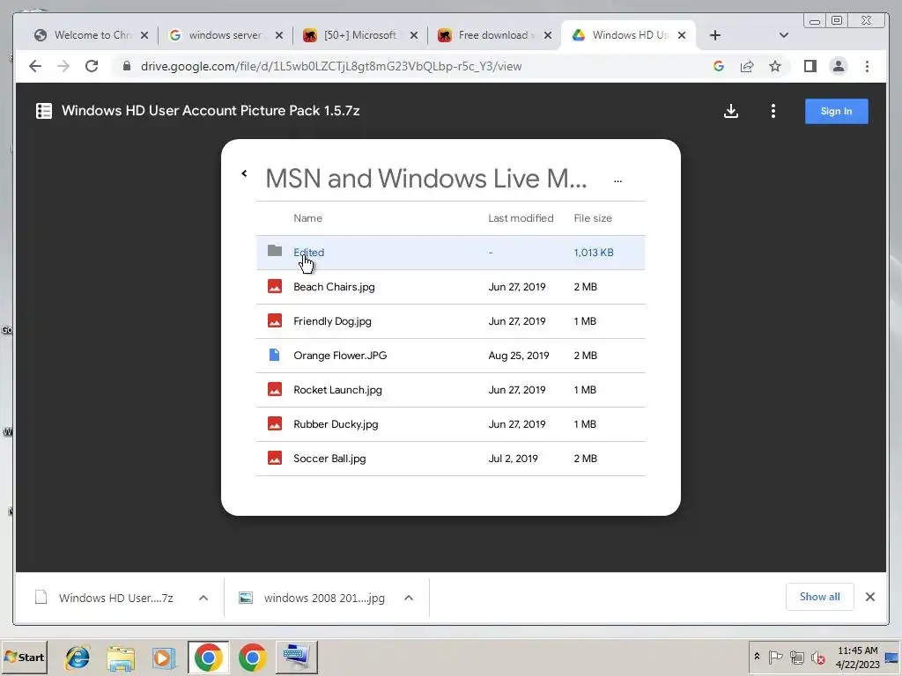
Task: Expand options for windows 2008 jpg download
Action: tap(409, 598)
